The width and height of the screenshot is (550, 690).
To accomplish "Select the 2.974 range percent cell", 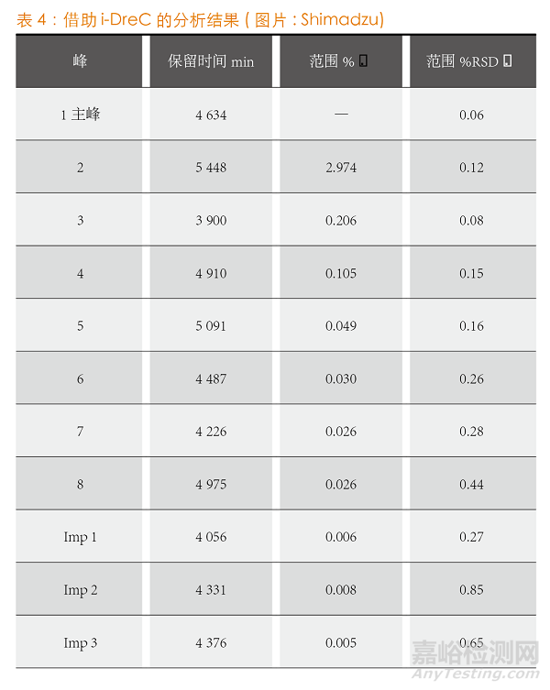I will pyautogui.click(x=341, y=168).
